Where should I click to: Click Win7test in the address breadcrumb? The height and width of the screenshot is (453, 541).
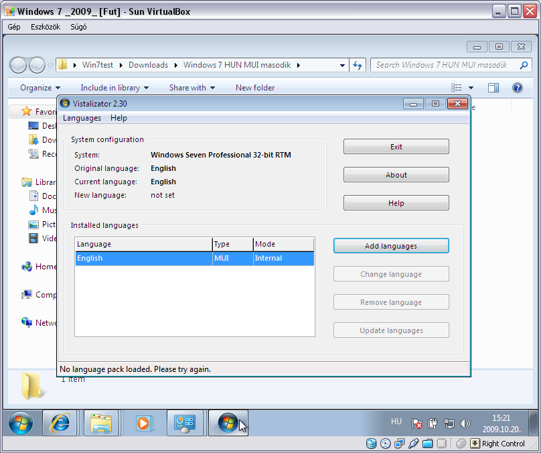[x=98, y=65]
